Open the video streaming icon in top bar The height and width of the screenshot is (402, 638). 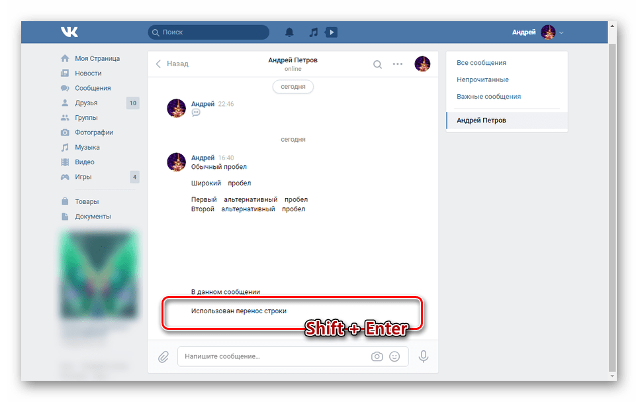330,32
